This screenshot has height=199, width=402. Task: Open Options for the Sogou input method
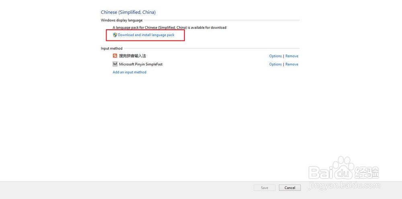click(x=275, y=56)
